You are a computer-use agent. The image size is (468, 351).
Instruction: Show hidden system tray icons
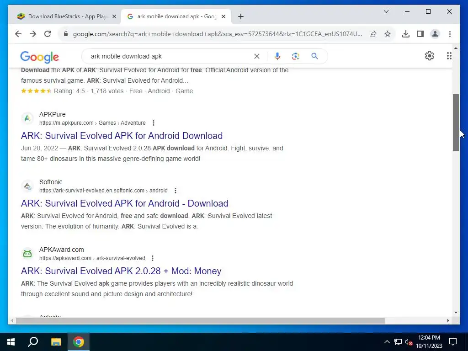[x=387, y=342]
